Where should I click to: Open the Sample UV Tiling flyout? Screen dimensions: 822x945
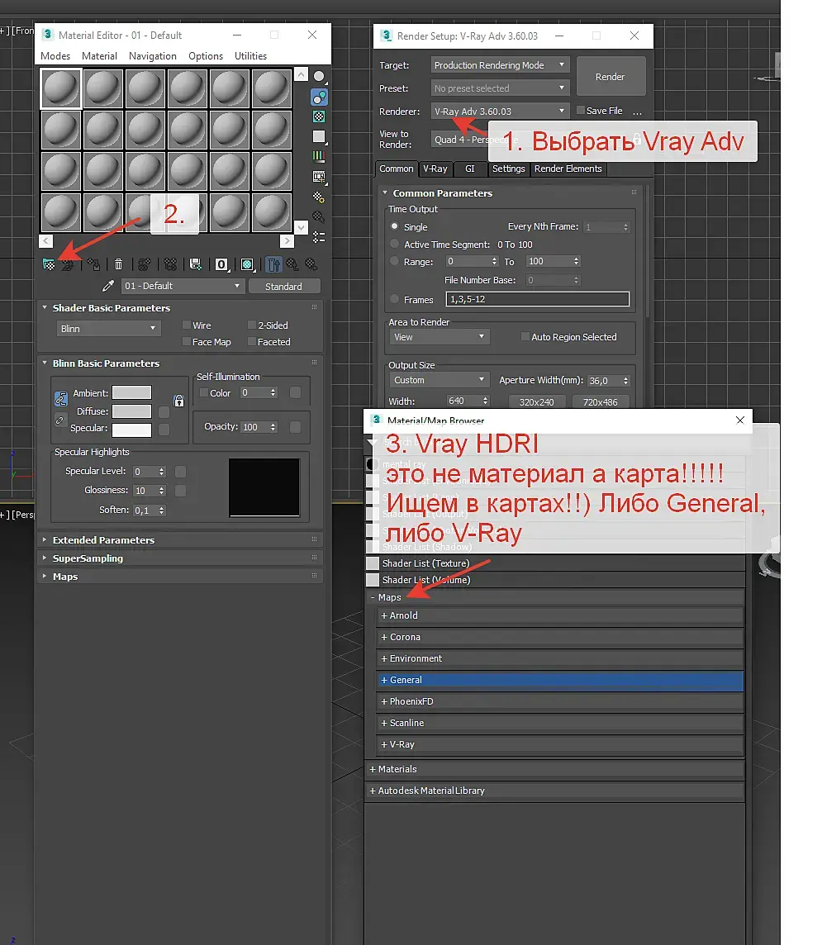(x=320, y=137)
